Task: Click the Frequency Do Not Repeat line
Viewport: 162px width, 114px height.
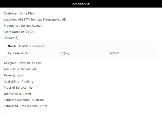Action: point(23,26)
